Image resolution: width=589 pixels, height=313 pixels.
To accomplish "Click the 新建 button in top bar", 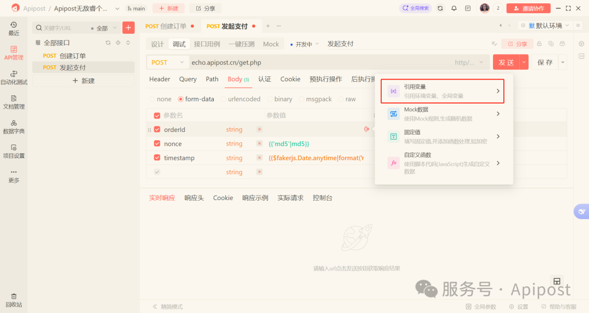I will (x=169, y=8).
